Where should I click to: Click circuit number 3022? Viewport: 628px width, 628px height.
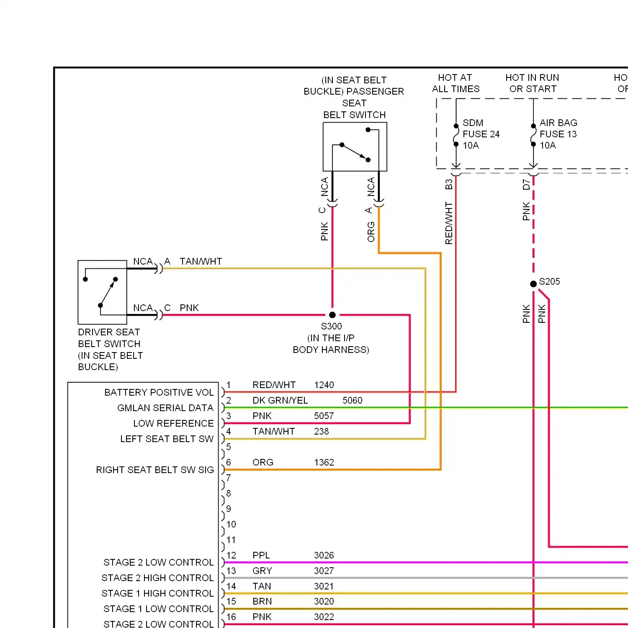[x=324, y=617]
